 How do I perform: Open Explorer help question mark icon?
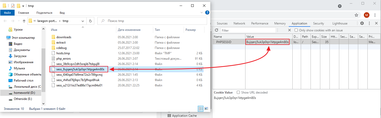pyautogui.click(x=207, y=12)
